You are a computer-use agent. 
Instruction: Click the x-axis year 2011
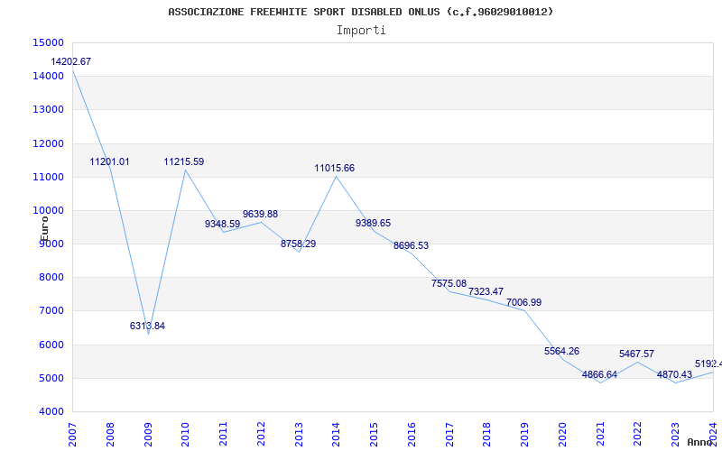click(x=223, y=435)
